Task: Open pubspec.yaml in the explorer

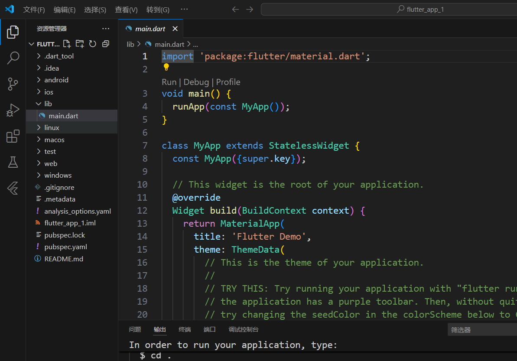Action: pos(65,247)
